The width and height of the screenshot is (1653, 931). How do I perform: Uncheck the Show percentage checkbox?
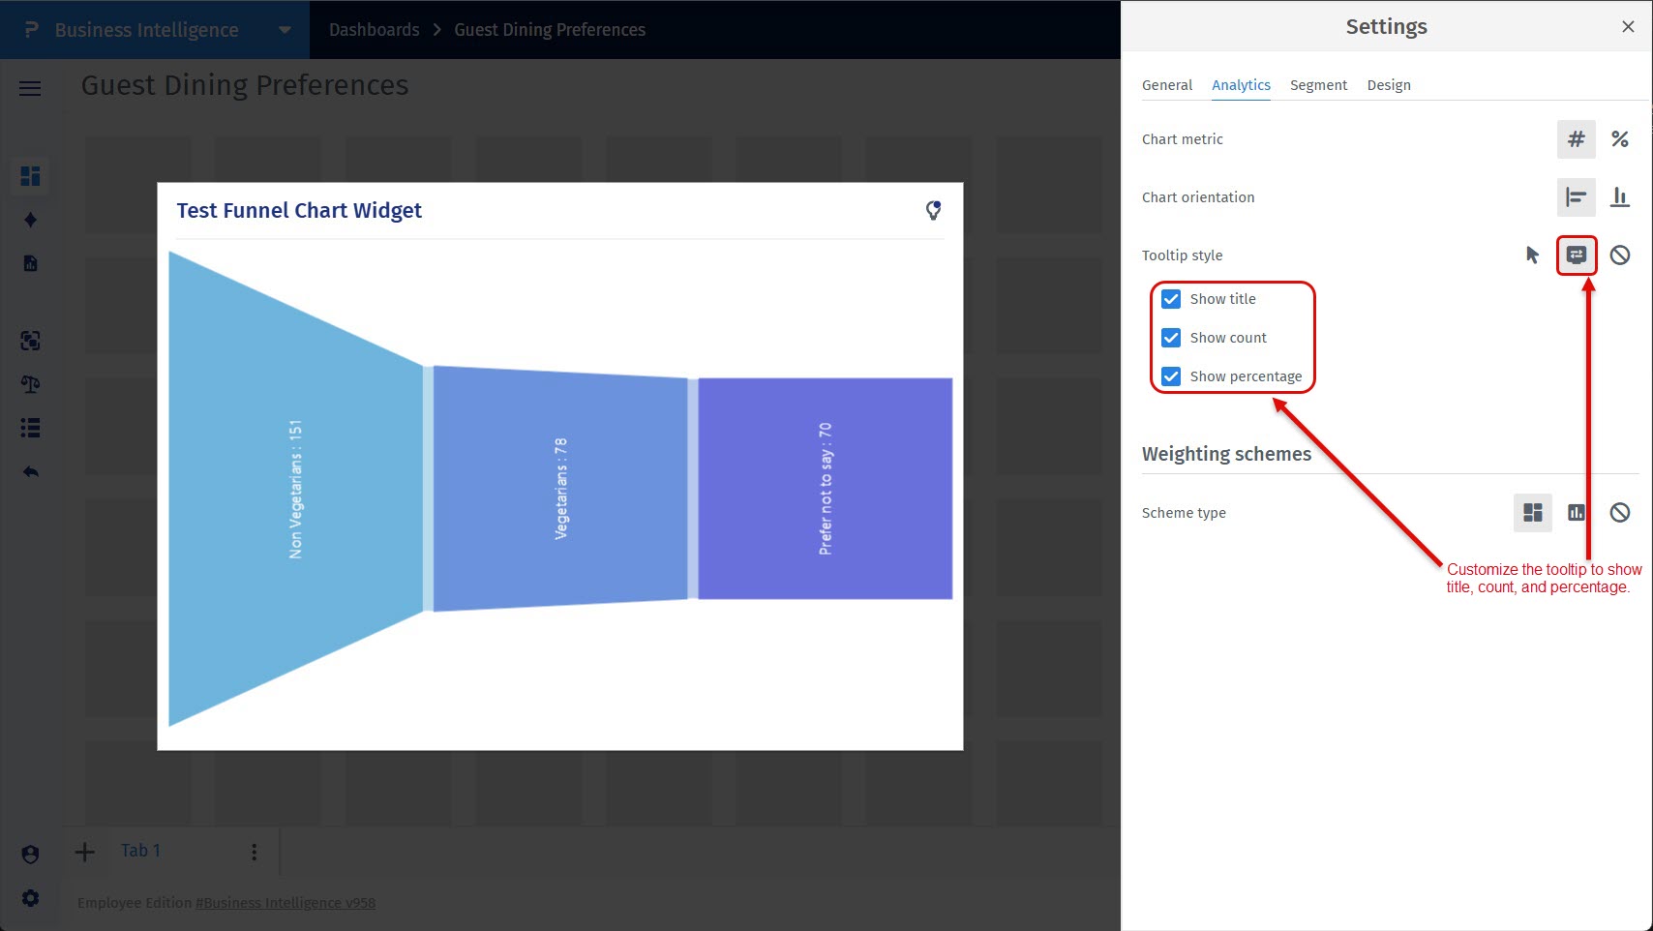(1171, 376)
